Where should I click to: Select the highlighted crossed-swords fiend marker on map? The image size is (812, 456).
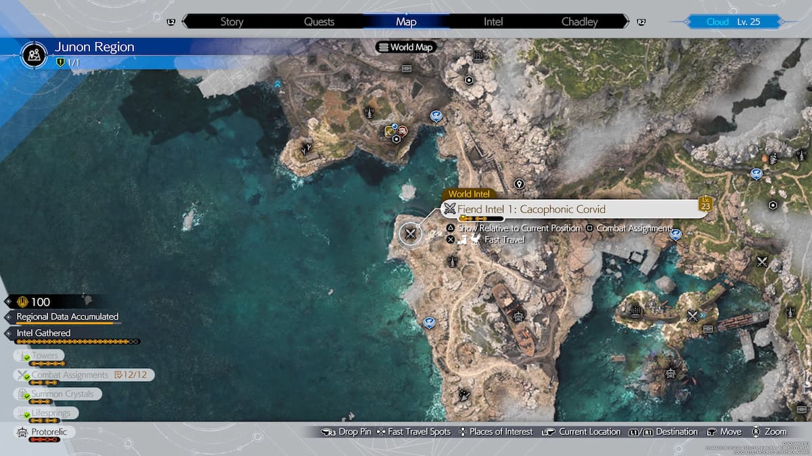click(410, 234)
